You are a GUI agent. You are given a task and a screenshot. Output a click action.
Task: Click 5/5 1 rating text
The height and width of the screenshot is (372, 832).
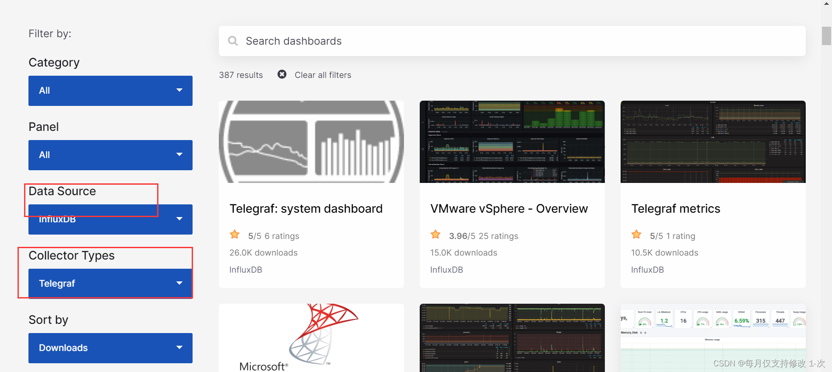click(x=672, y=236)
